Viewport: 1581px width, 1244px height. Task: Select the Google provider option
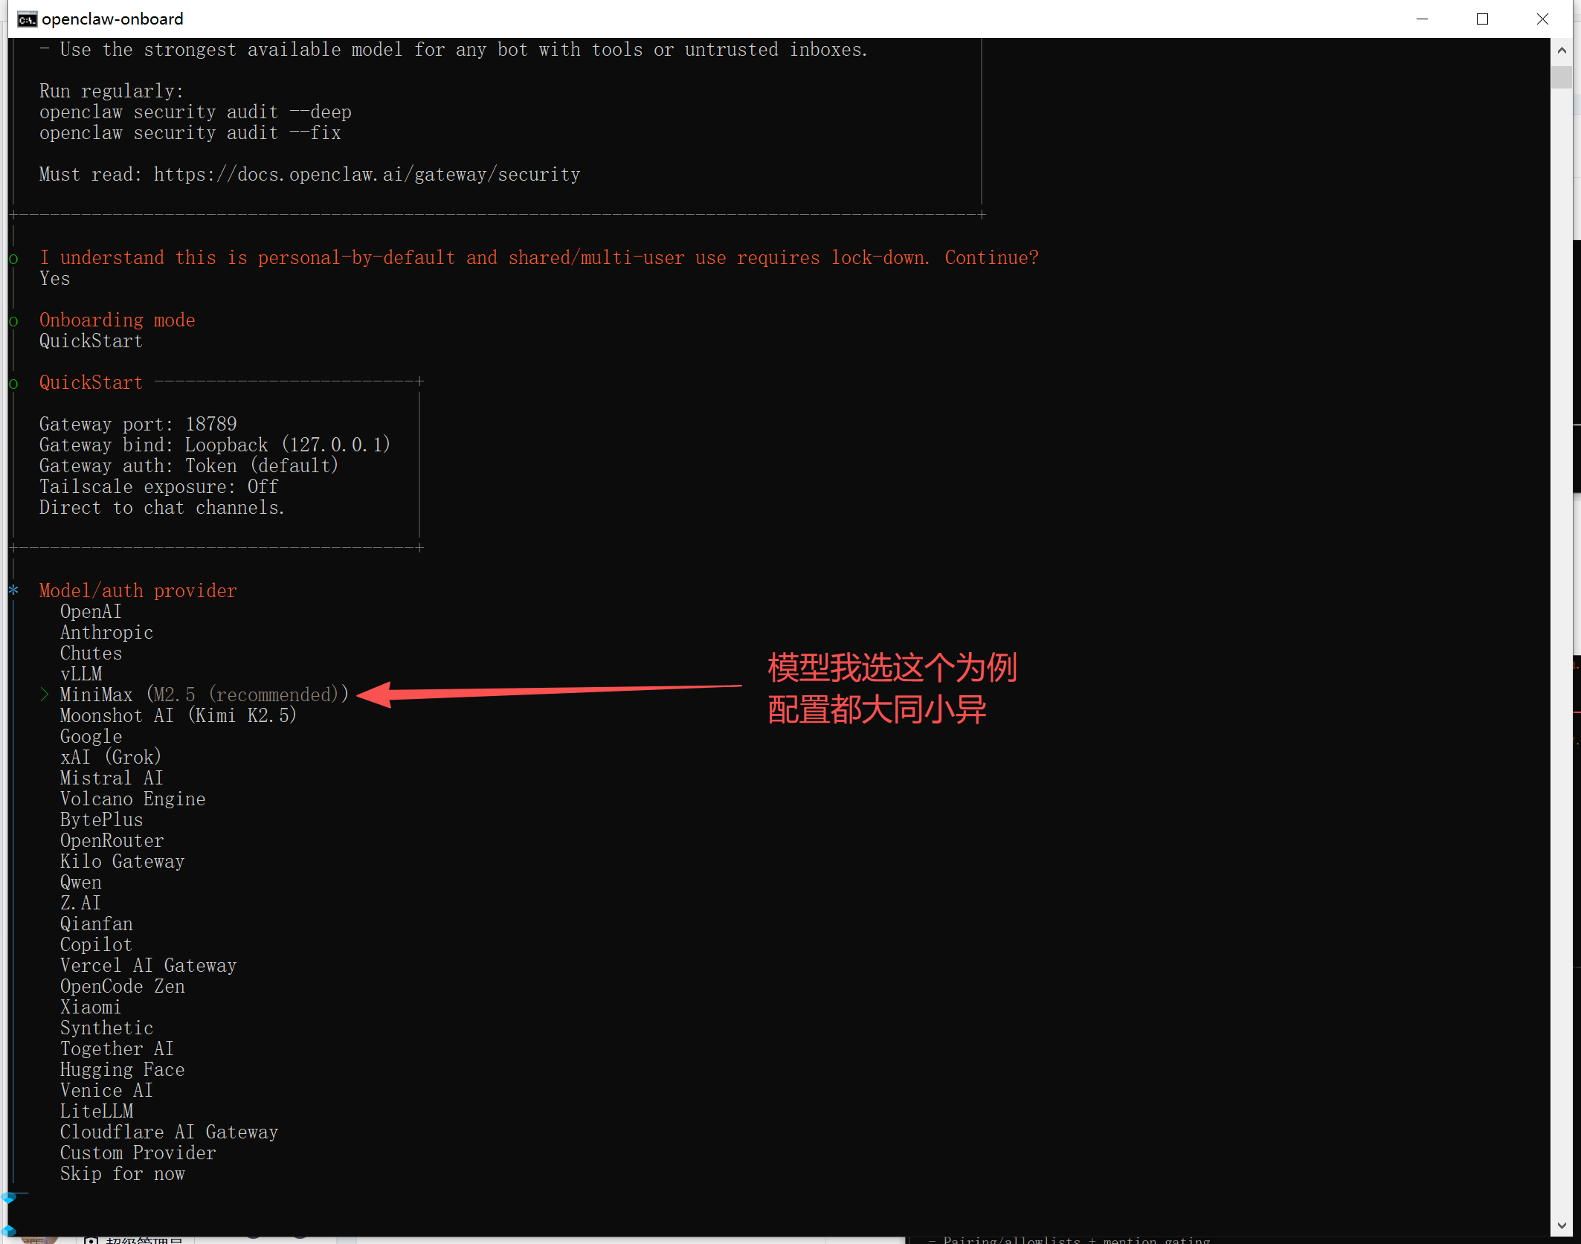point(91,736)
